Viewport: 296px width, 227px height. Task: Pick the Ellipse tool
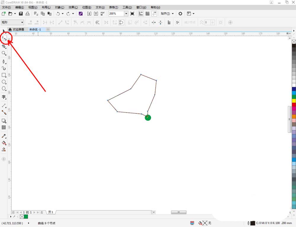tap(4, 82)
